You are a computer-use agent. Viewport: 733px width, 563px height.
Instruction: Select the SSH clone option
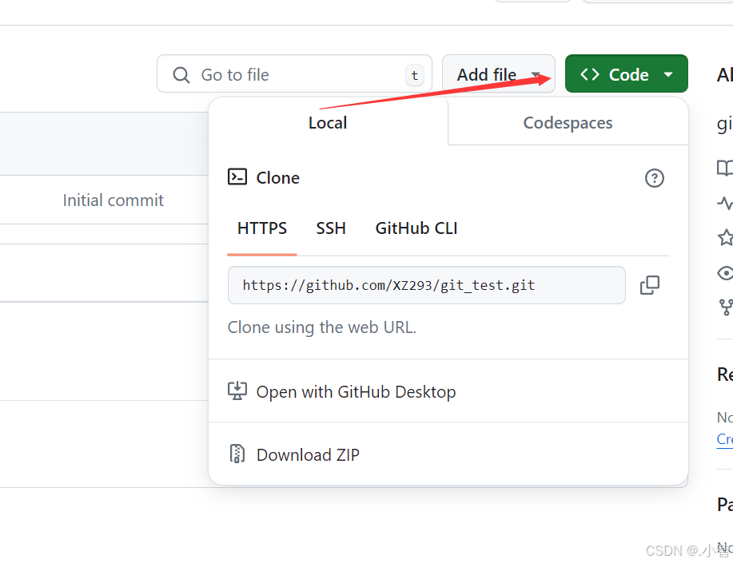(x=331, y=228)
